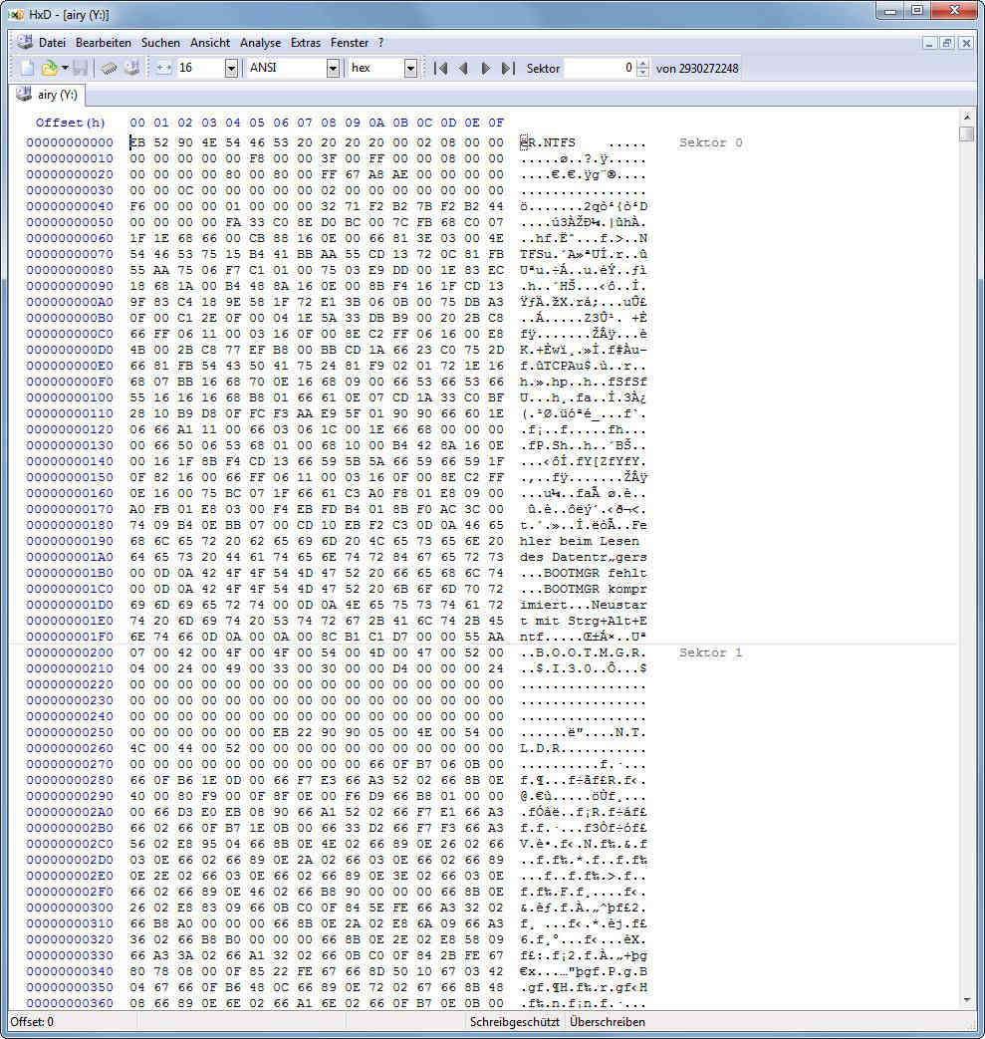Click the vertical scrollbar thumb
985x1039 pixels.
pos(967,133)
